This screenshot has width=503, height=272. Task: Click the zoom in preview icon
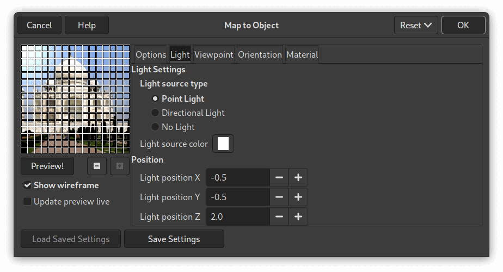coord(120,166)
